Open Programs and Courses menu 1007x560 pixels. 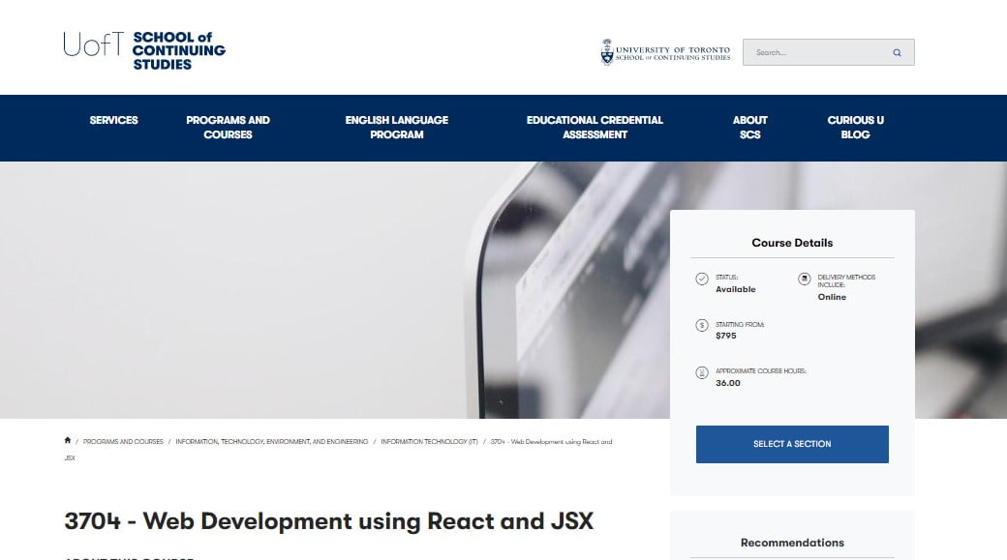tap(228, 128)
